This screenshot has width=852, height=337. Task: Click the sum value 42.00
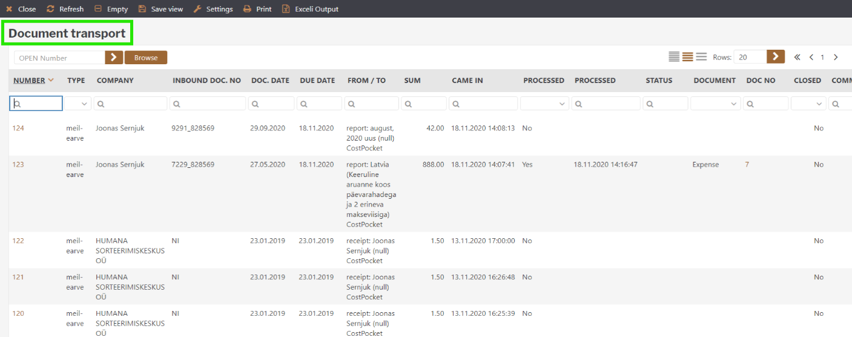pos(435,128)
